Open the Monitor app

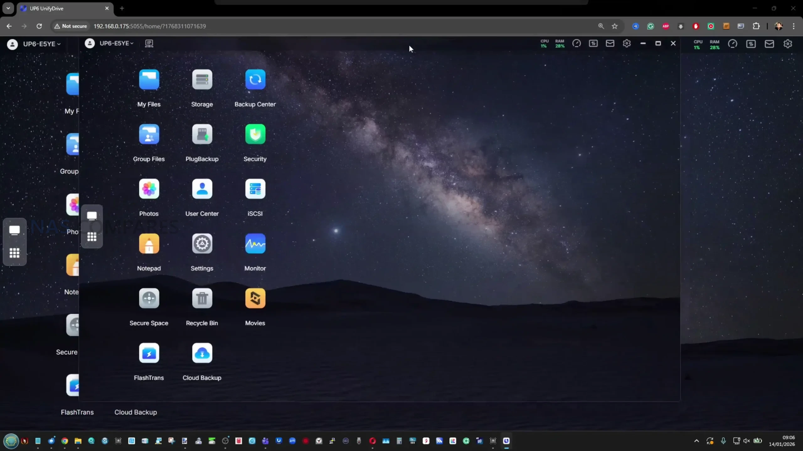point(255,244)
